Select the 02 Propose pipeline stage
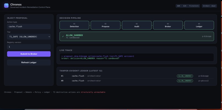The image size is (222, 110). (105, 25)
